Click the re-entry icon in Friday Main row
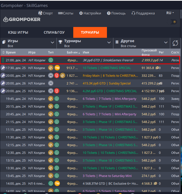 51,76
